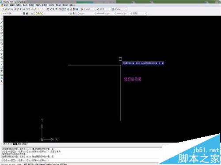Open the ByLayer lineweight dropdown
The width and height of the screenshot is (221, 165).
click(x=123, y=14)
